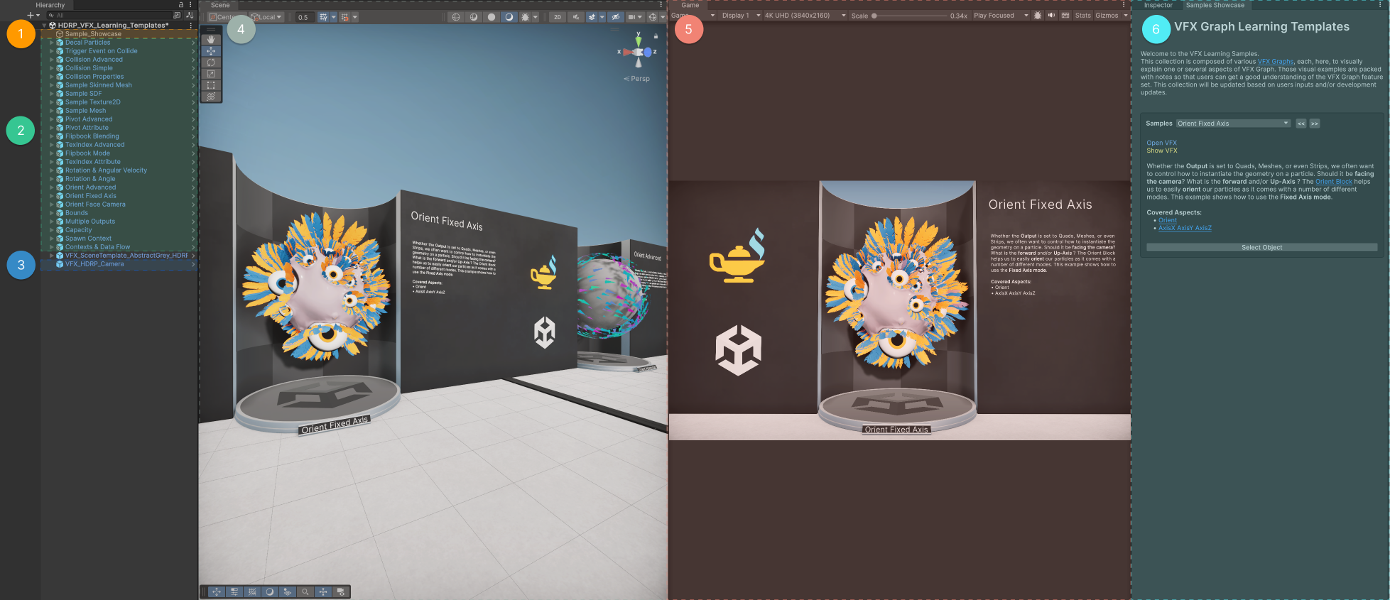Click the Scene orientation gizmo lock
This screenshot has width=1390, height=600.
click(656, 36)
